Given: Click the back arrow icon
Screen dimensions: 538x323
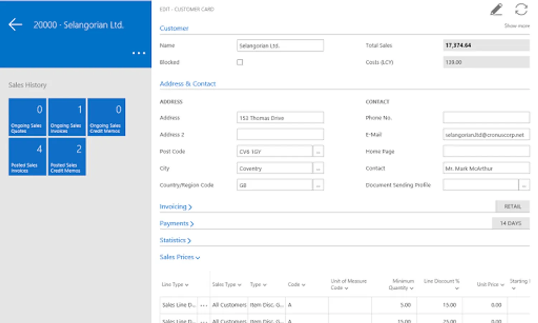Looking at the screenshot, I should [x=15, y=25].
